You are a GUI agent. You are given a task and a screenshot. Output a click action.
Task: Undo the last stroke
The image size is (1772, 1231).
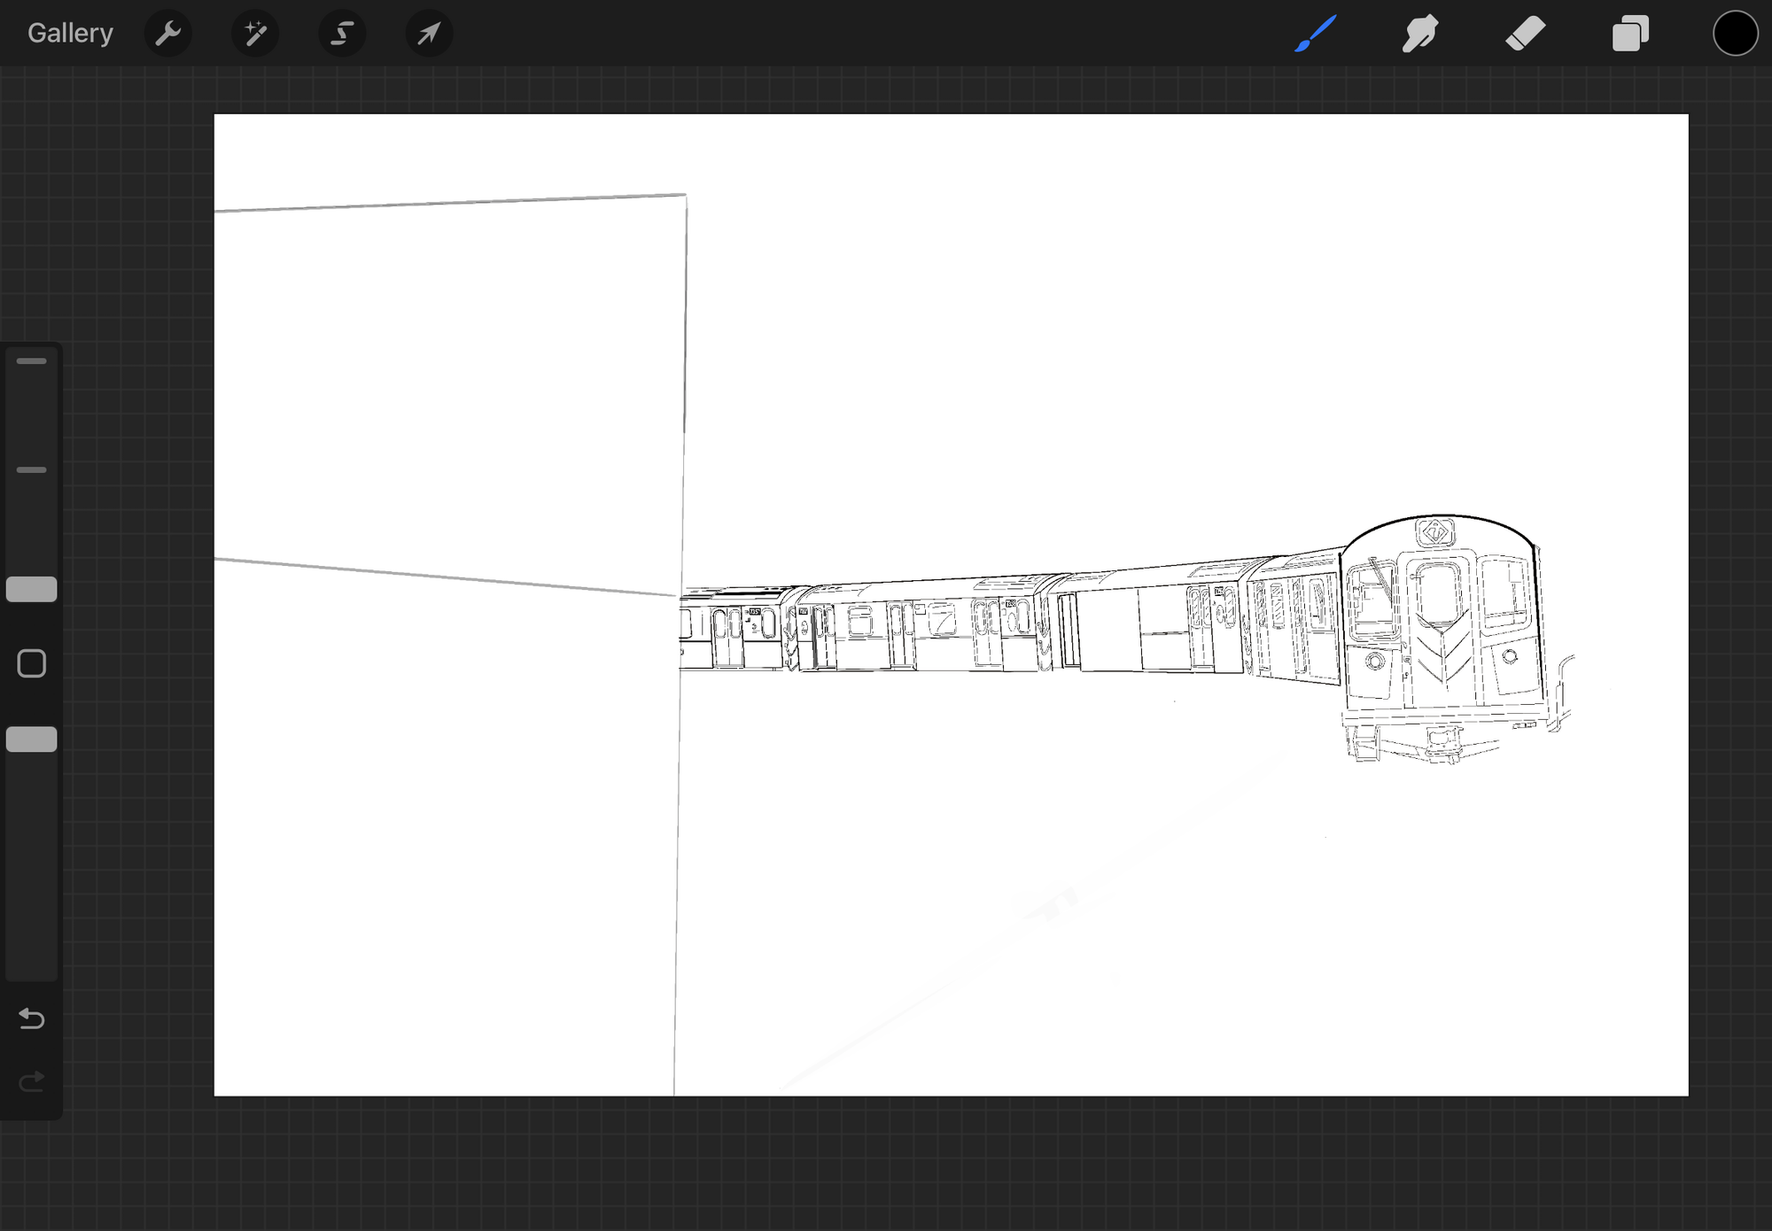(x=32, y=1018)
